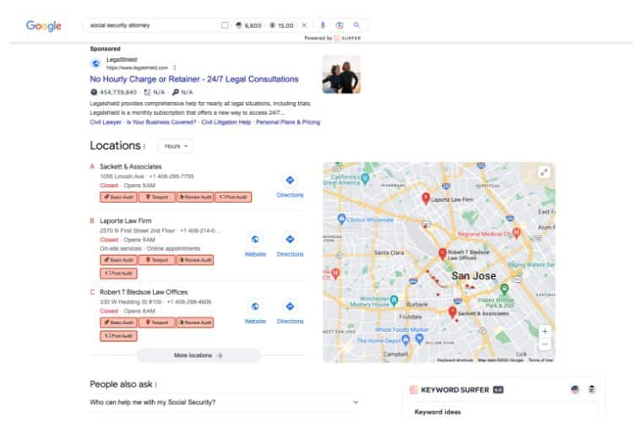Screen dimensions: 642x439
Task: Open the 'Civil Litigation Help' sitelink
Action: tap(226, 122)
